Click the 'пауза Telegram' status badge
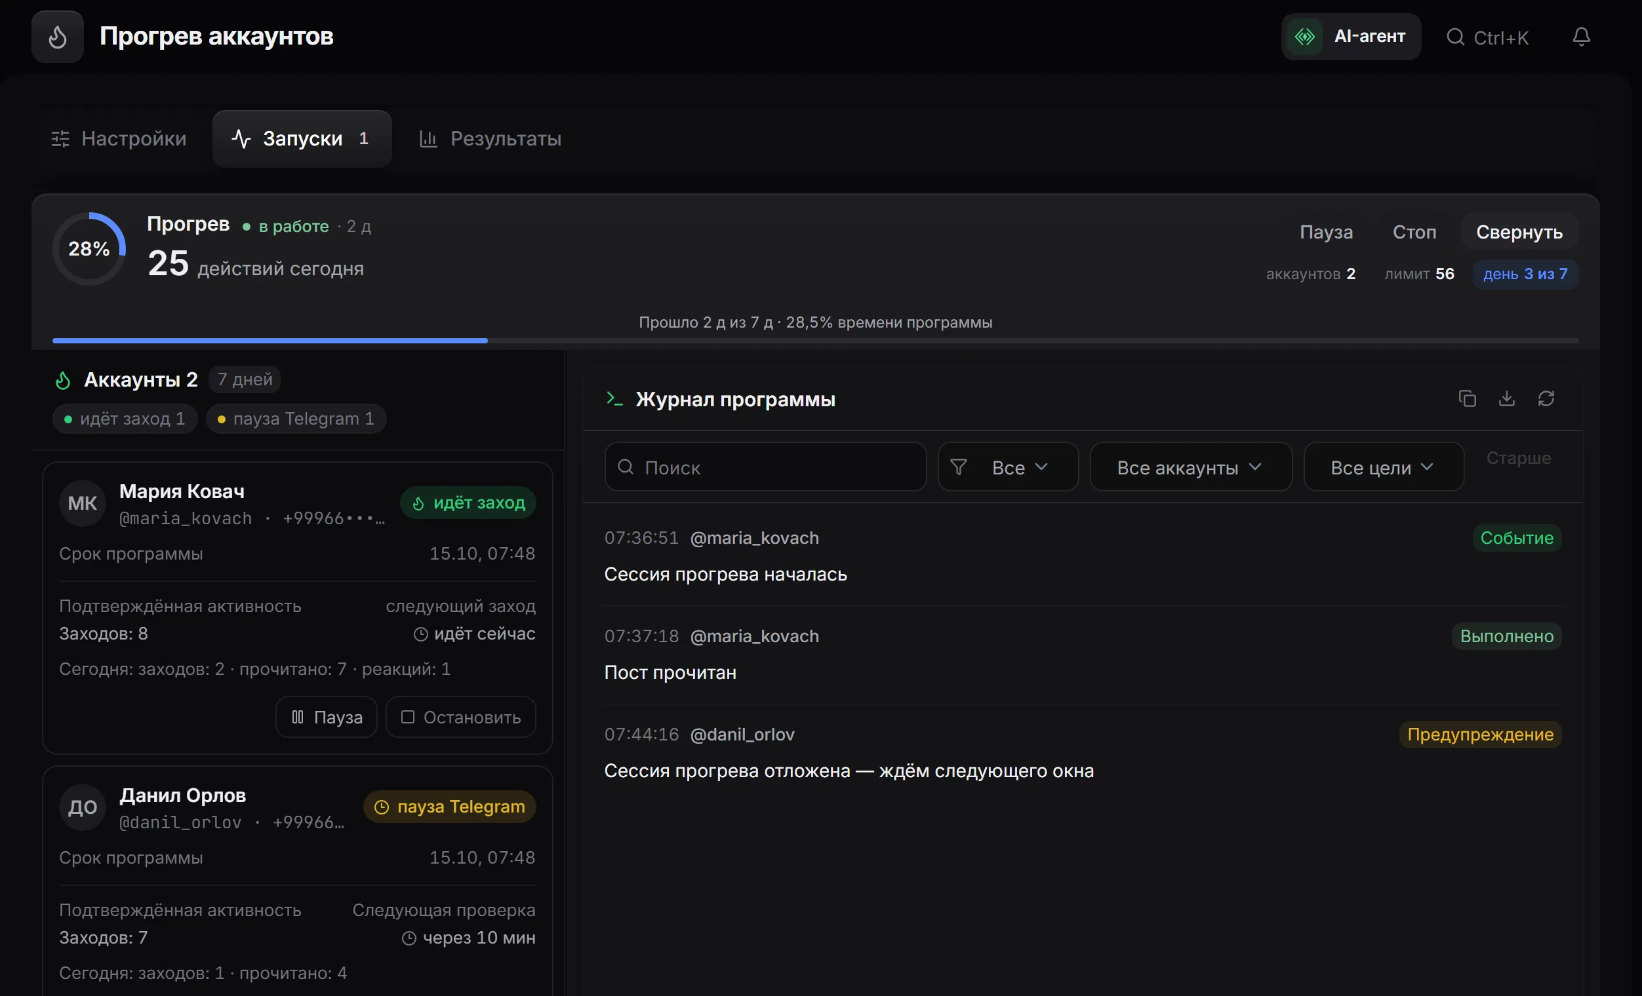The width and height of the screenshot is (1642, 996). pyautogui.click(x=450, y=807)
